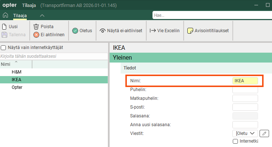Open the Viestit dropdown
Image resolution: width=272 pixels, height=147 pixels.
(246, 133)
